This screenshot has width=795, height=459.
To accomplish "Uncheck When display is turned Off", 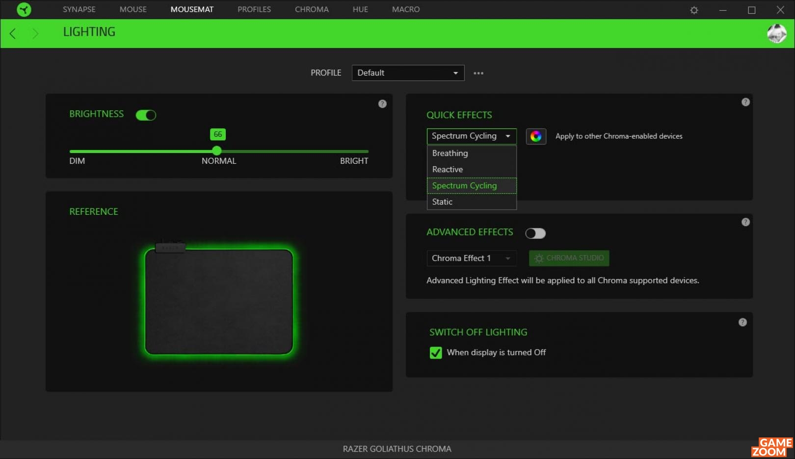I will (x=436, y=353).
